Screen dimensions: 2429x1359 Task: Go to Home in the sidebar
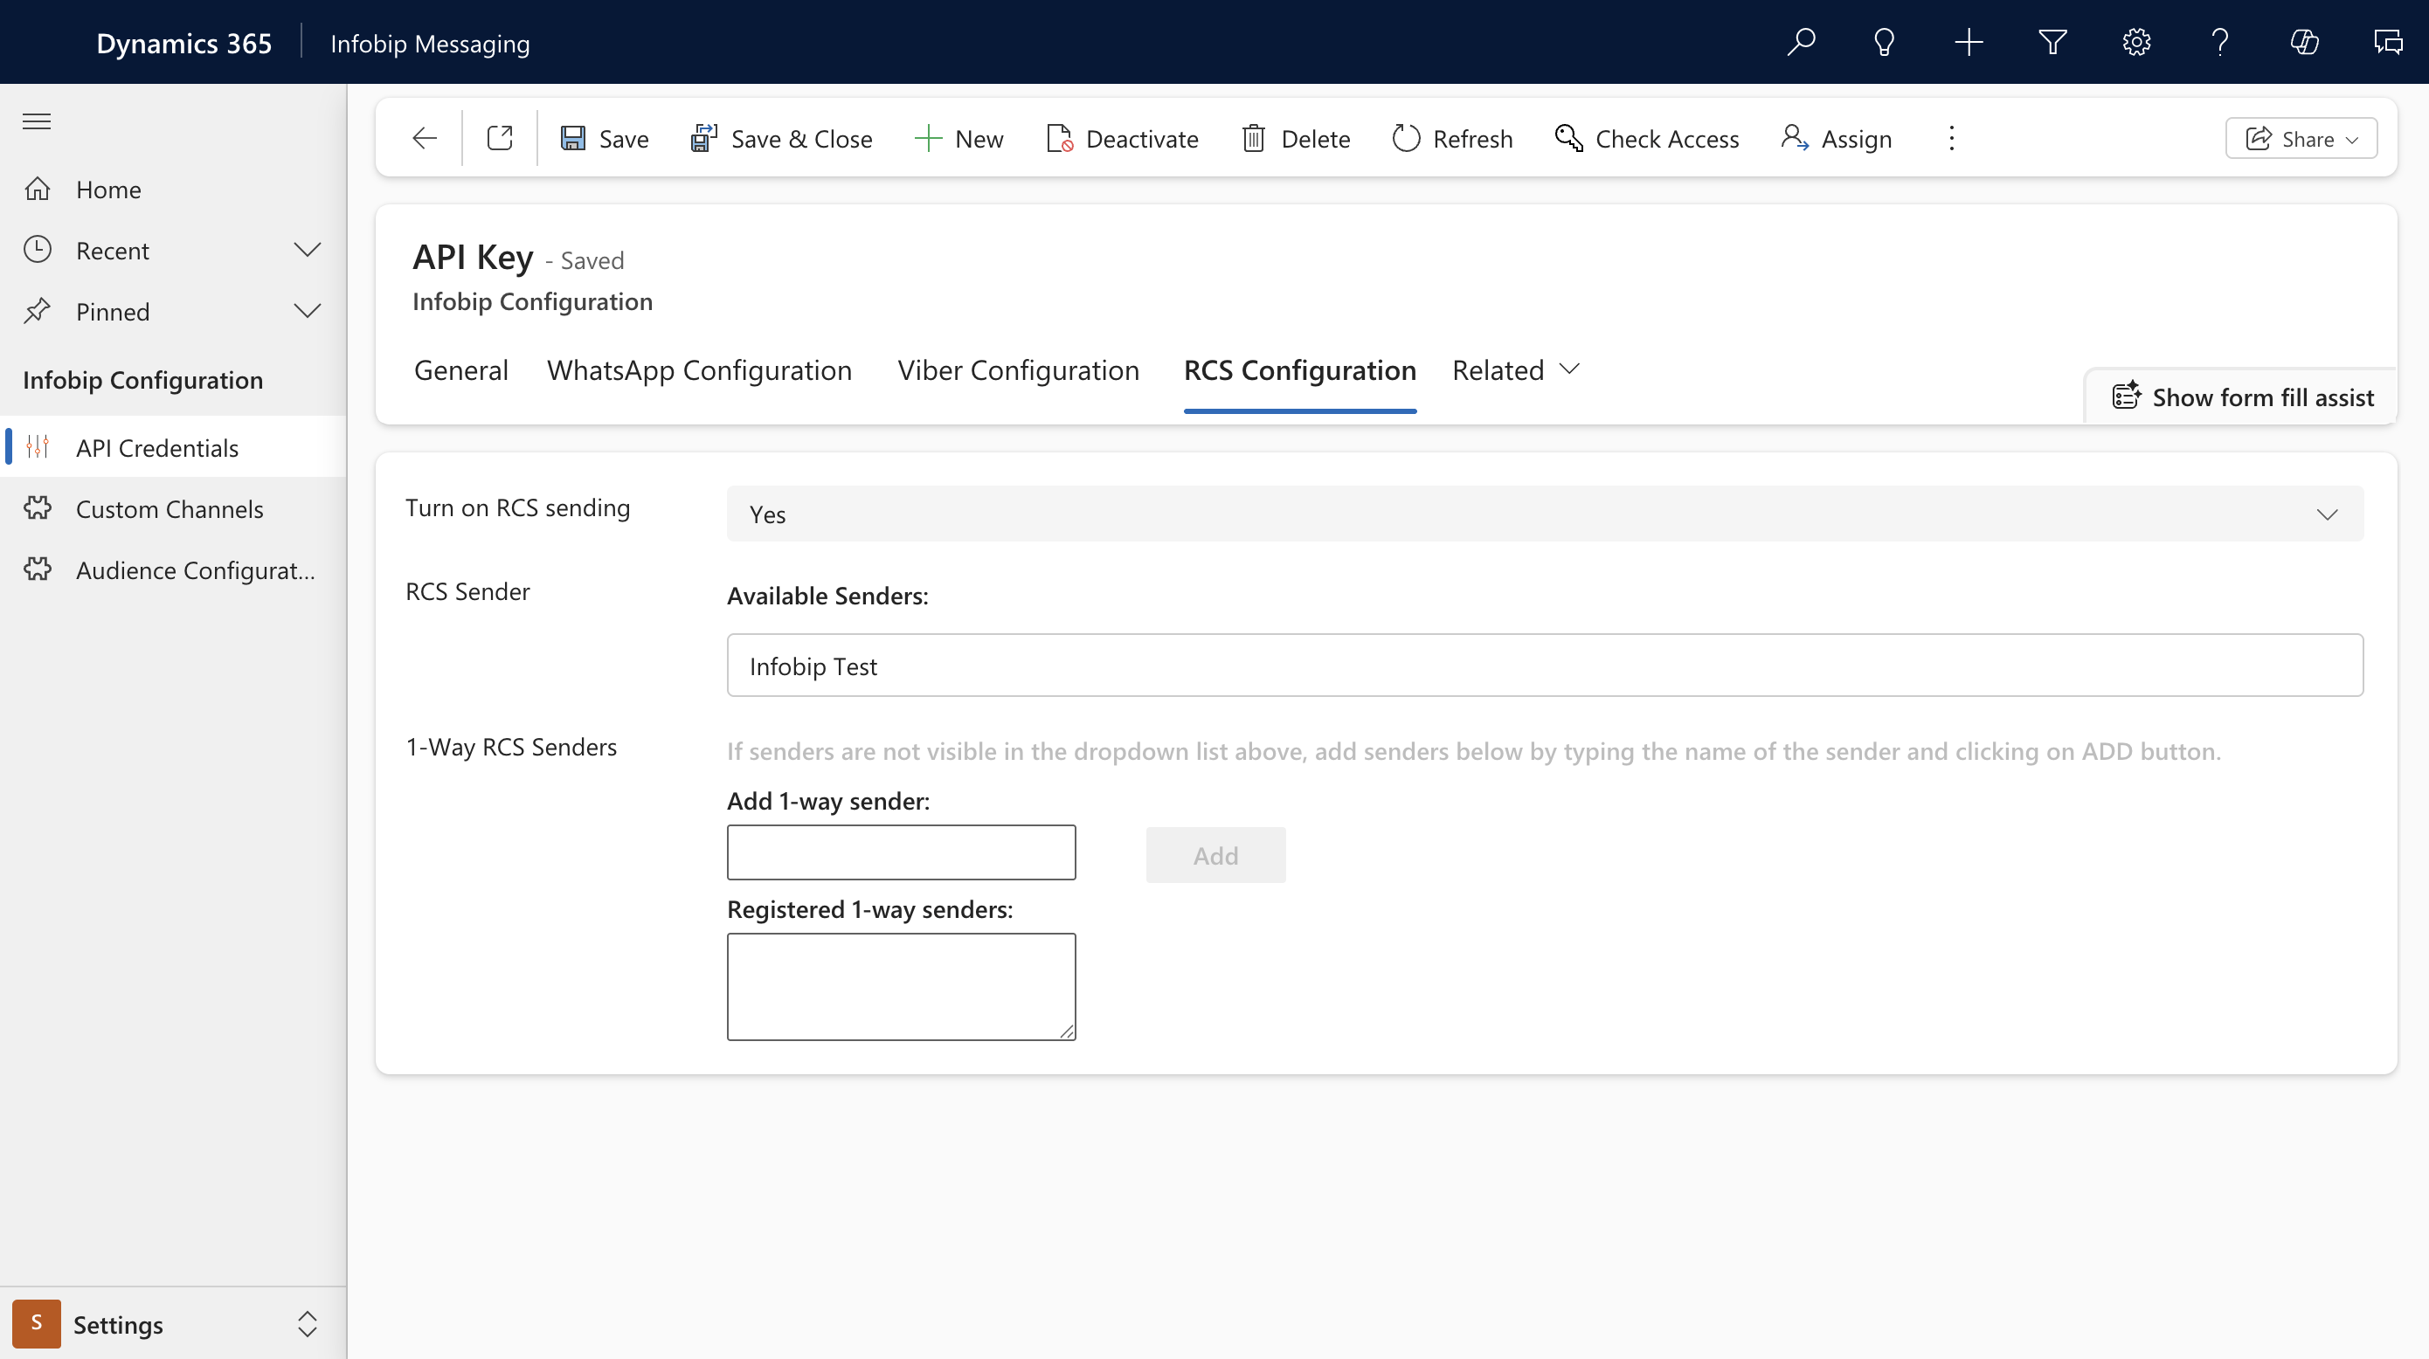point(174,190)
